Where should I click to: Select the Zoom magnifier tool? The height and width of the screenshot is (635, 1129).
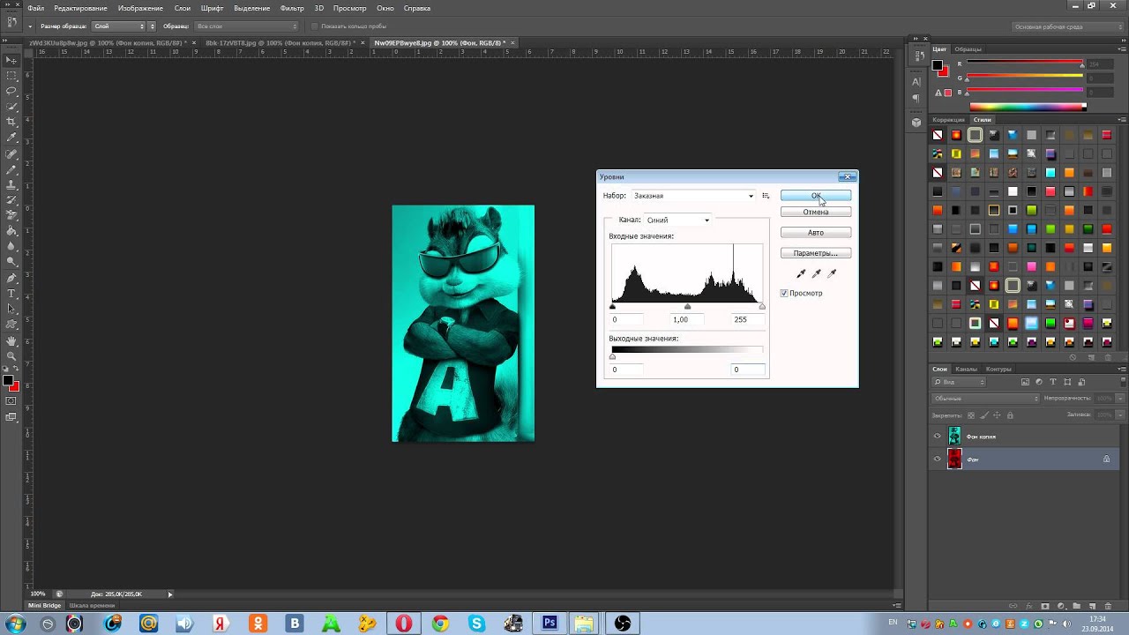click(11, 355)
